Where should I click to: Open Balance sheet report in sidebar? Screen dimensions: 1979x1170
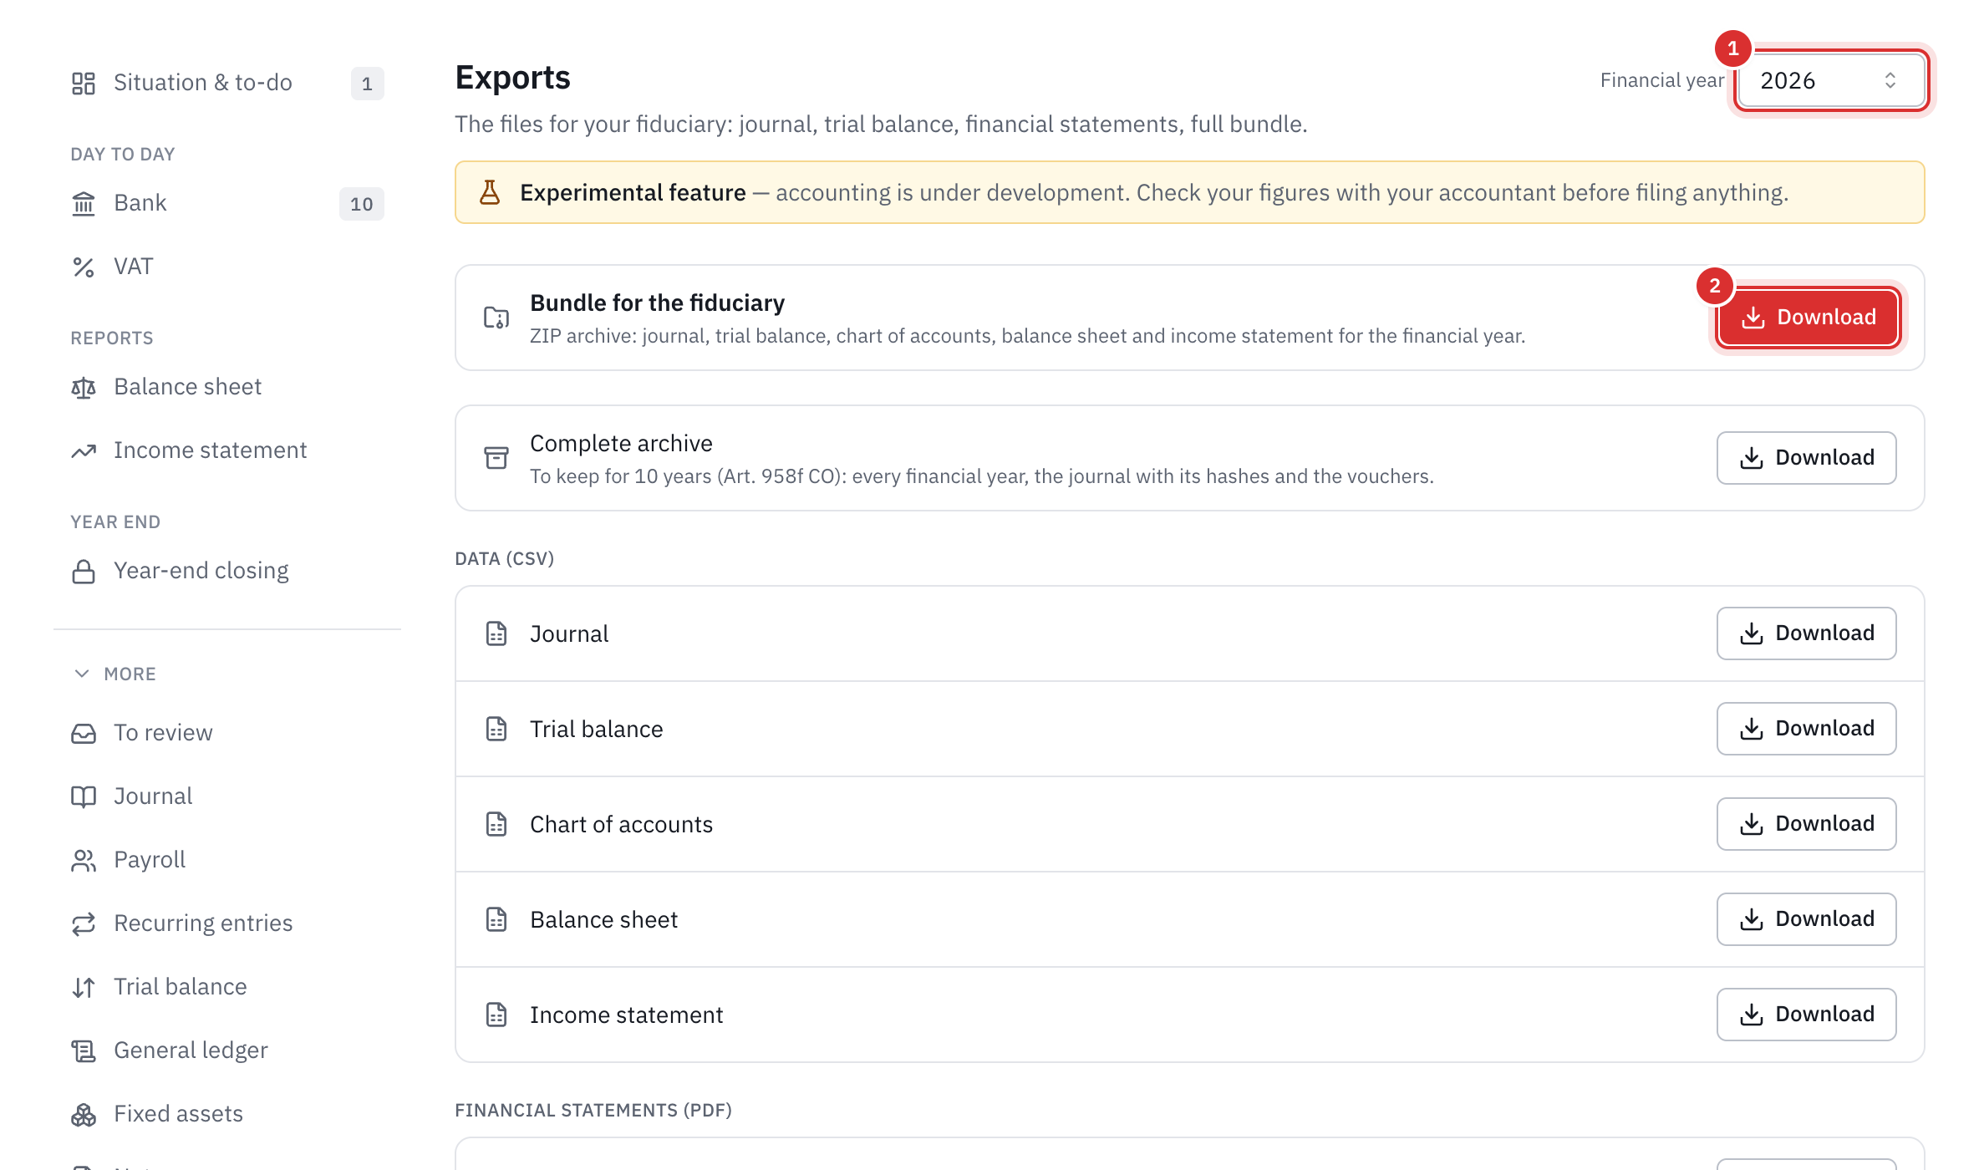pos(226,387)
